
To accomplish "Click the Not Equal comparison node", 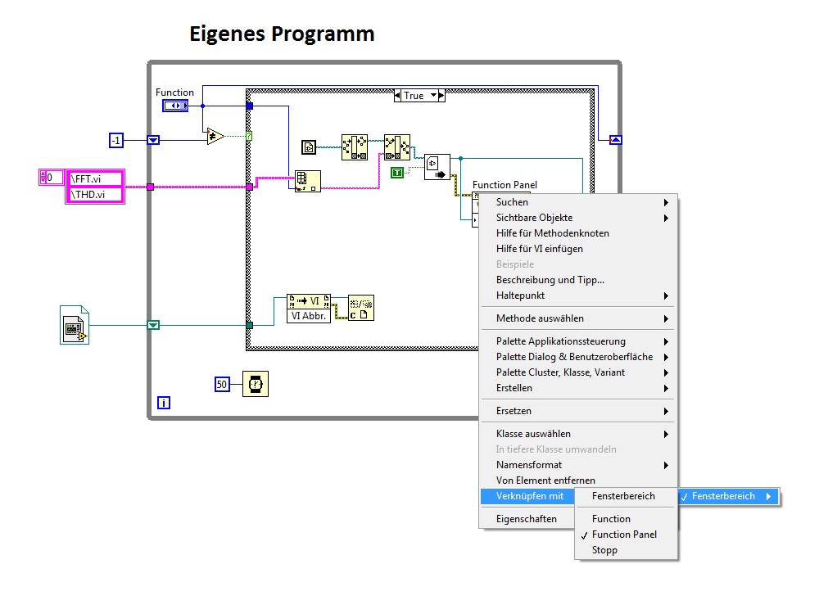I will pos(215,136).
